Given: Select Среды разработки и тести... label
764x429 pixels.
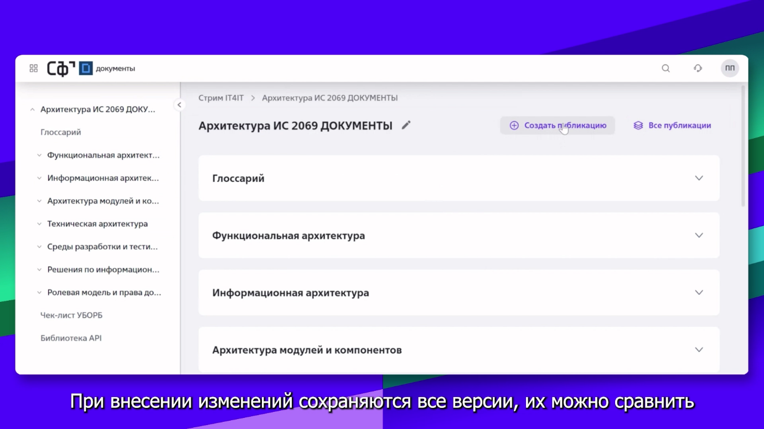Looking at the screenshot, I should (102, 247).
